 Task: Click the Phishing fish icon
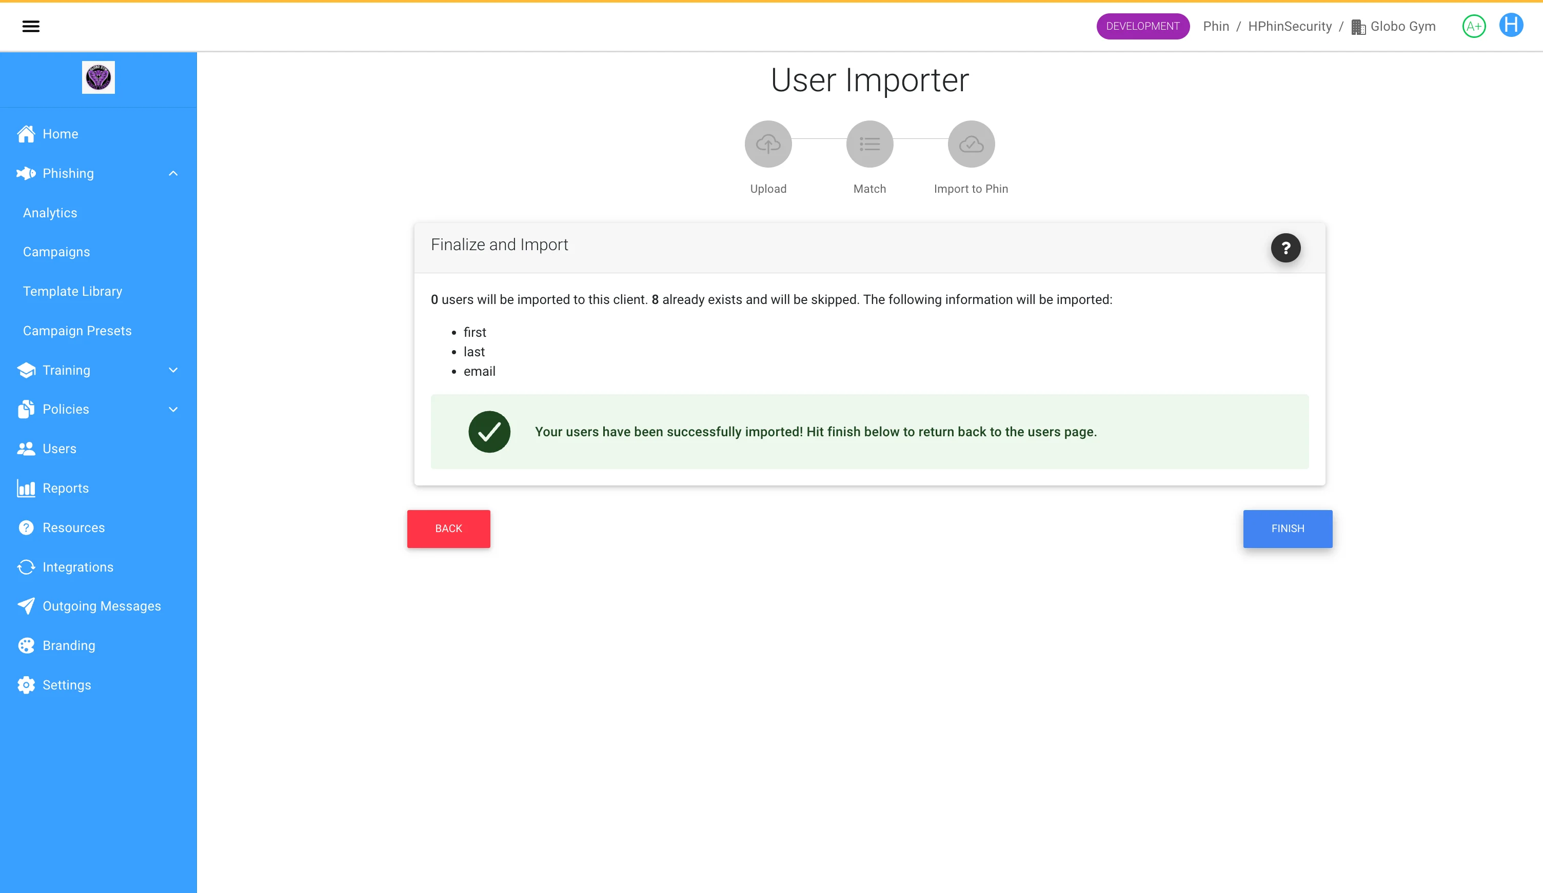[26, 173]
